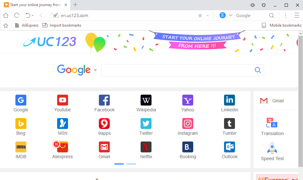Click the toolbar search magnifier icon
The width and height of the screenshot is (303, 180).
(272, 15)
